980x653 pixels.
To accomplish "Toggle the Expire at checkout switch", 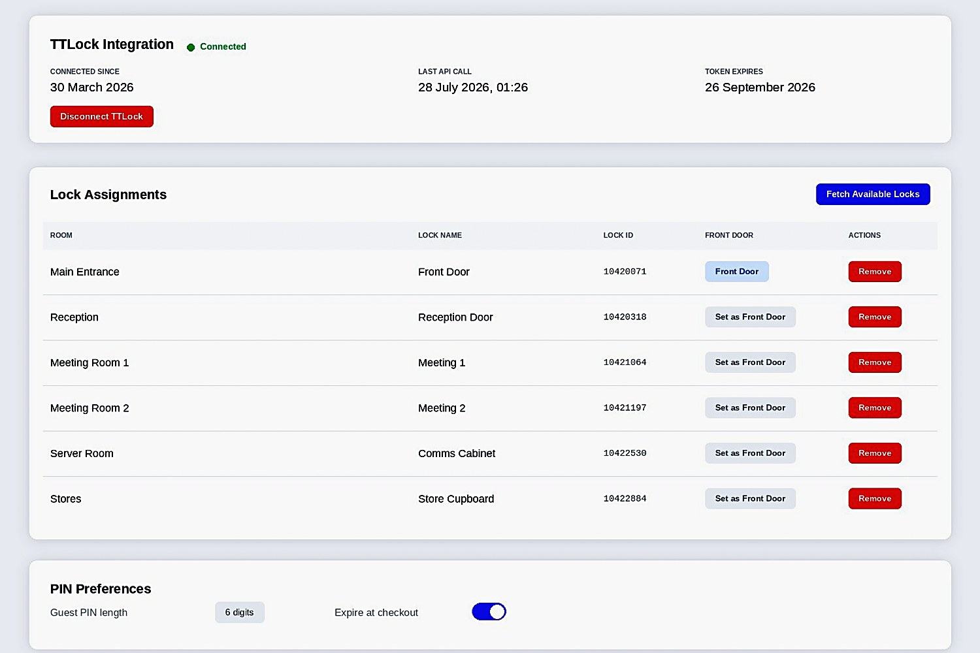I will point(489,612).
